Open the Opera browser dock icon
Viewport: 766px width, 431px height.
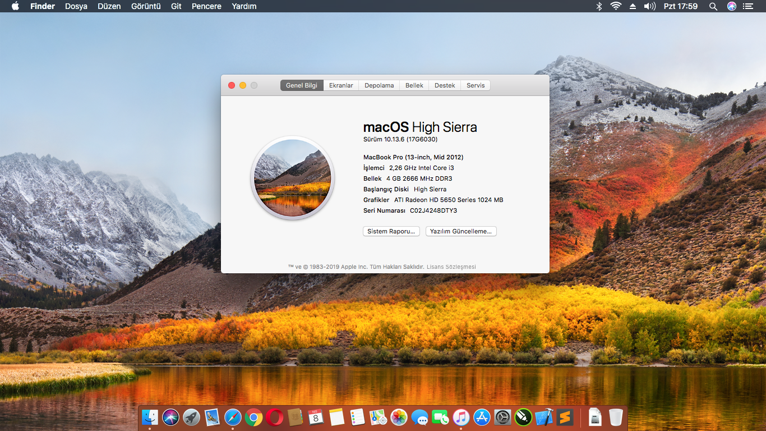pyautogui.click(x=275, y=417)
